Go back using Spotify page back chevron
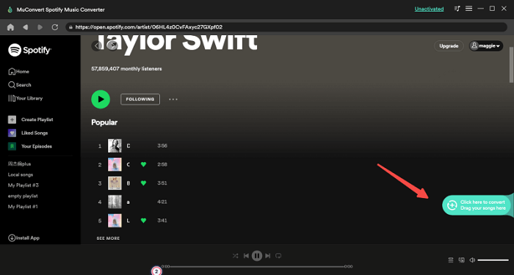 pyautogui.click(x=96, y=45)
